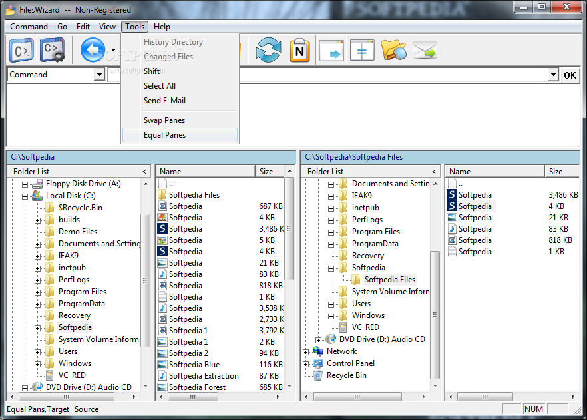Open the Command combo box dropdown
Image resolution: width=587 pixels, height=420 pixels.
point(99,75)
